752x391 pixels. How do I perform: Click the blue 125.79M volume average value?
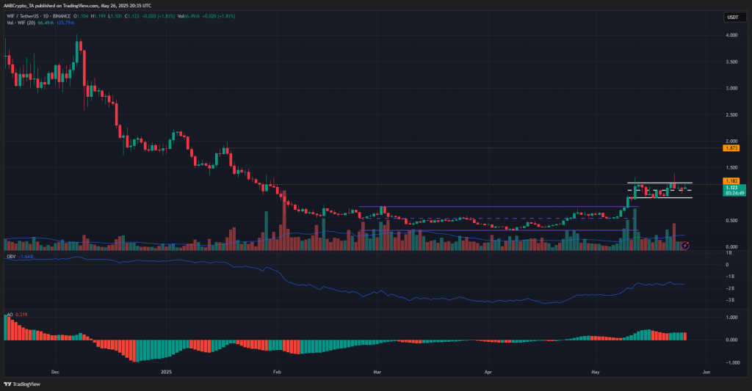pos(65,23)
